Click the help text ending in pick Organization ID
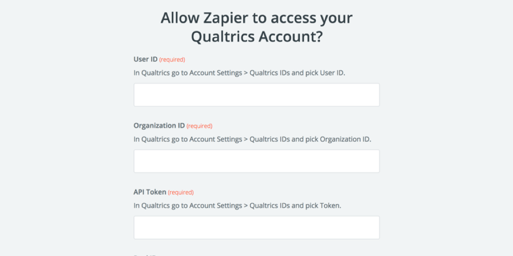513x256 pixels. click(253, 139)
